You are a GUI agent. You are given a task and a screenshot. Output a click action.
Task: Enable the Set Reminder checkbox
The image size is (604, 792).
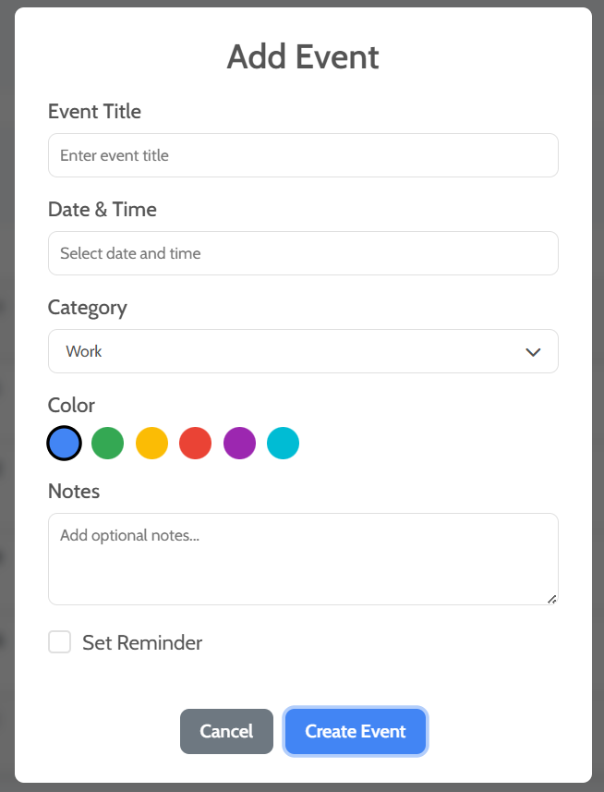[59, 641]
